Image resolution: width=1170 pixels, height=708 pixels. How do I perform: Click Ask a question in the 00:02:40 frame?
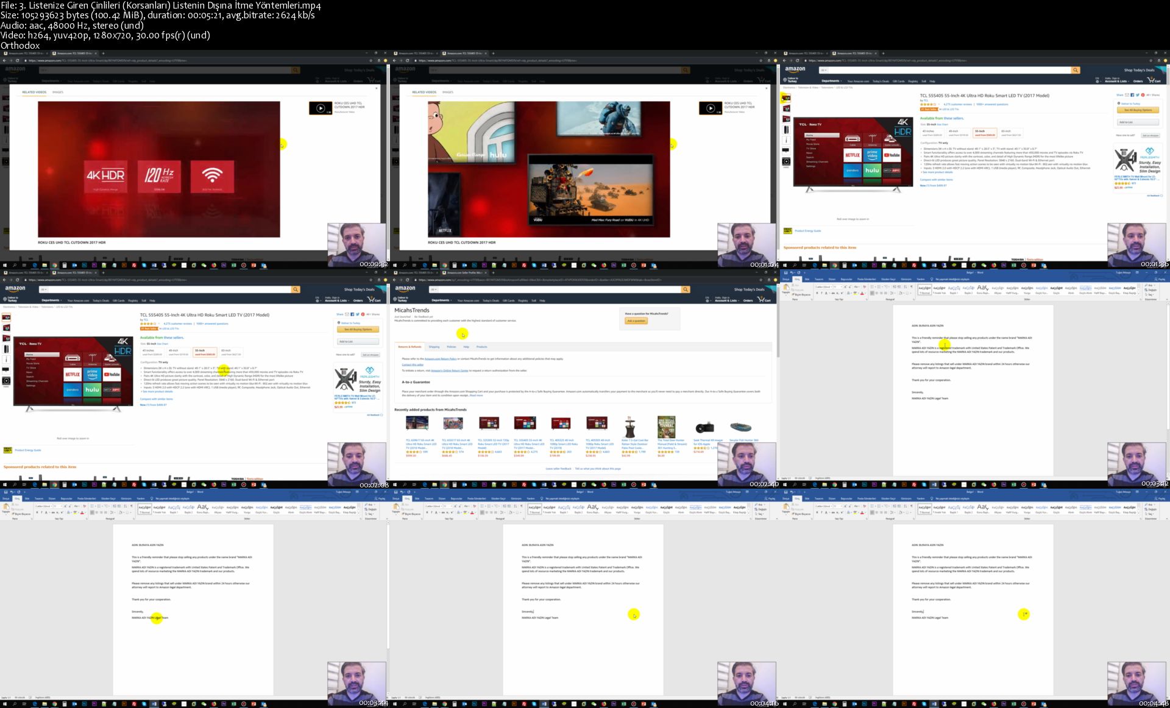[x=636, y=320]
